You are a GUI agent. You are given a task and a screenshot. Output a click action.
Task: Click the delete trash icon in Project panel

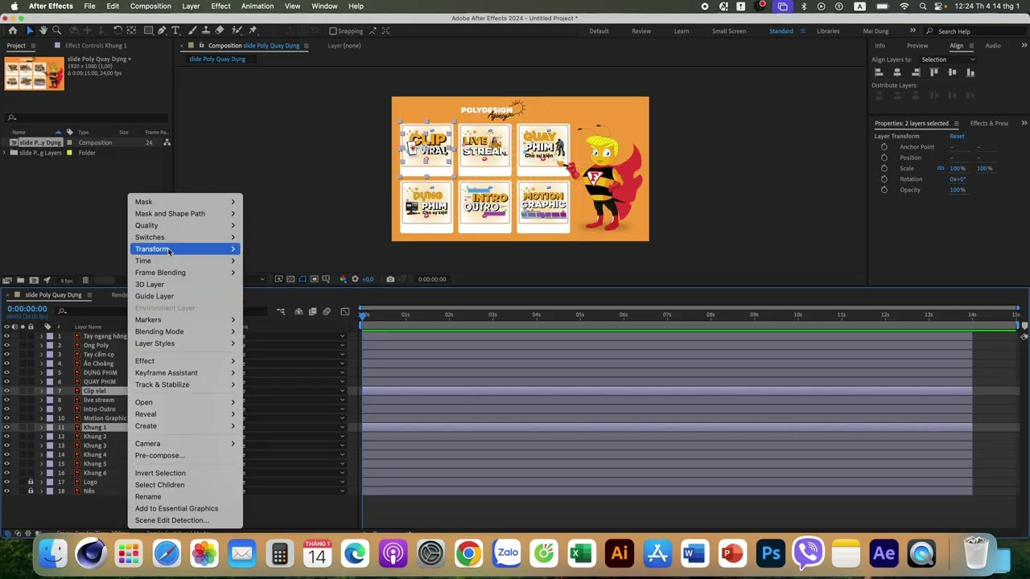click(85, 281)
